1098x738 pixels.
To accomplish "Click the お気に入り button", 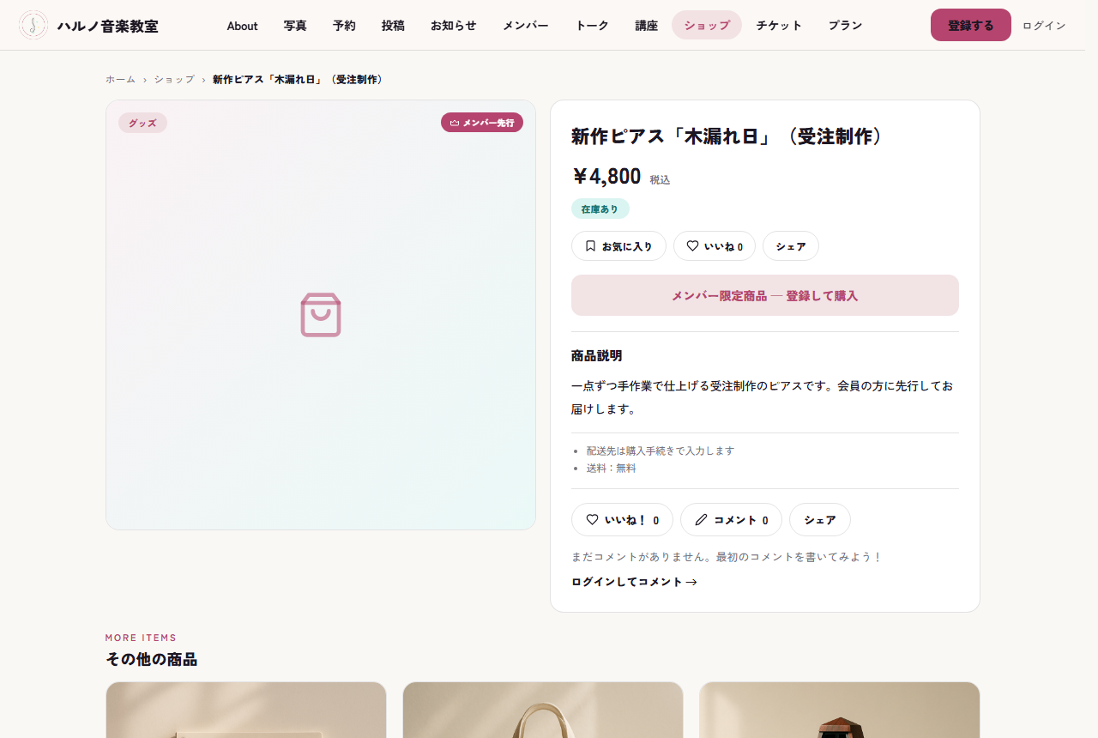I will coord(618,245).
